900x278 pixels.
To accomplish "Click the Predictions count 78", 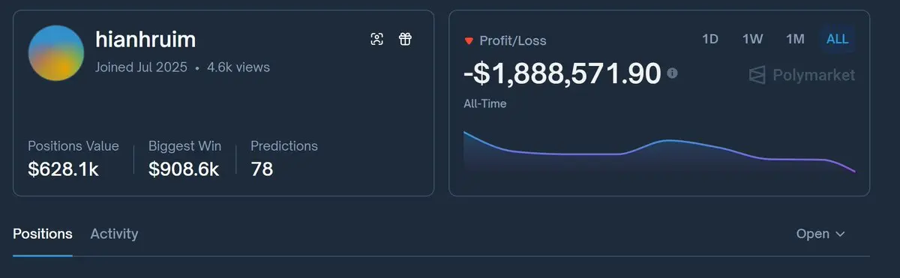I will [284, 158].
